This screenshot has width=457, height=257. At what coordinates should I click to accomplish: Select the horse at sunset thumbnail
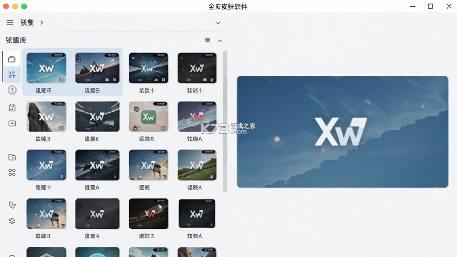coord(148,165)
